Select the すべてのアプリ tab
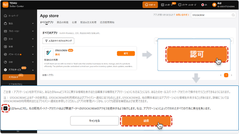This screenshot has height=134, width=239. click(47, 22)
